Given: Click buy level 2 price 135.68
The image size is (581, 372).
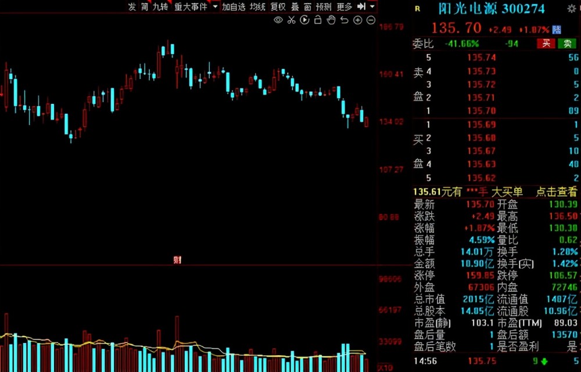Looking at the screenshot, I should [481, 138].
